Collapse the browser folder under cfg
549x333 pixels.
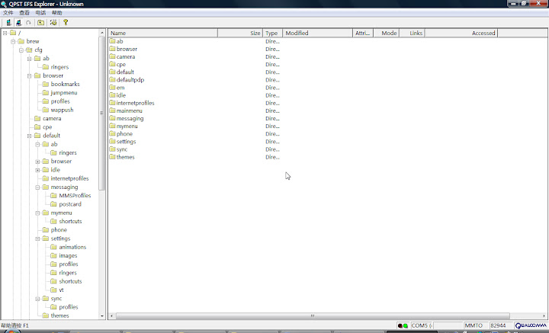point(30,75)
